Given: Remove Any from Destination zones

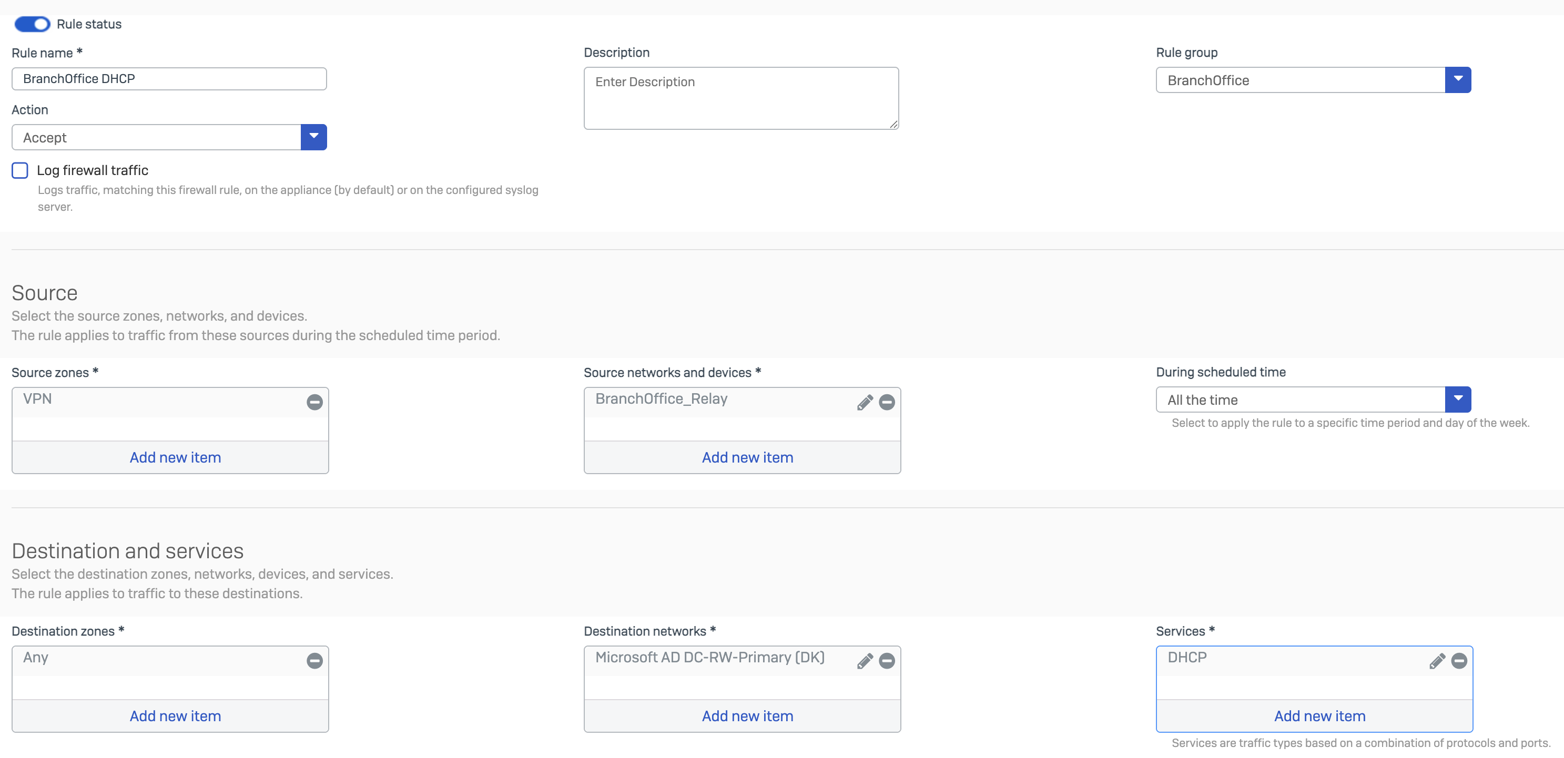Looking at the screenshot, I should (x=314, y=660).
